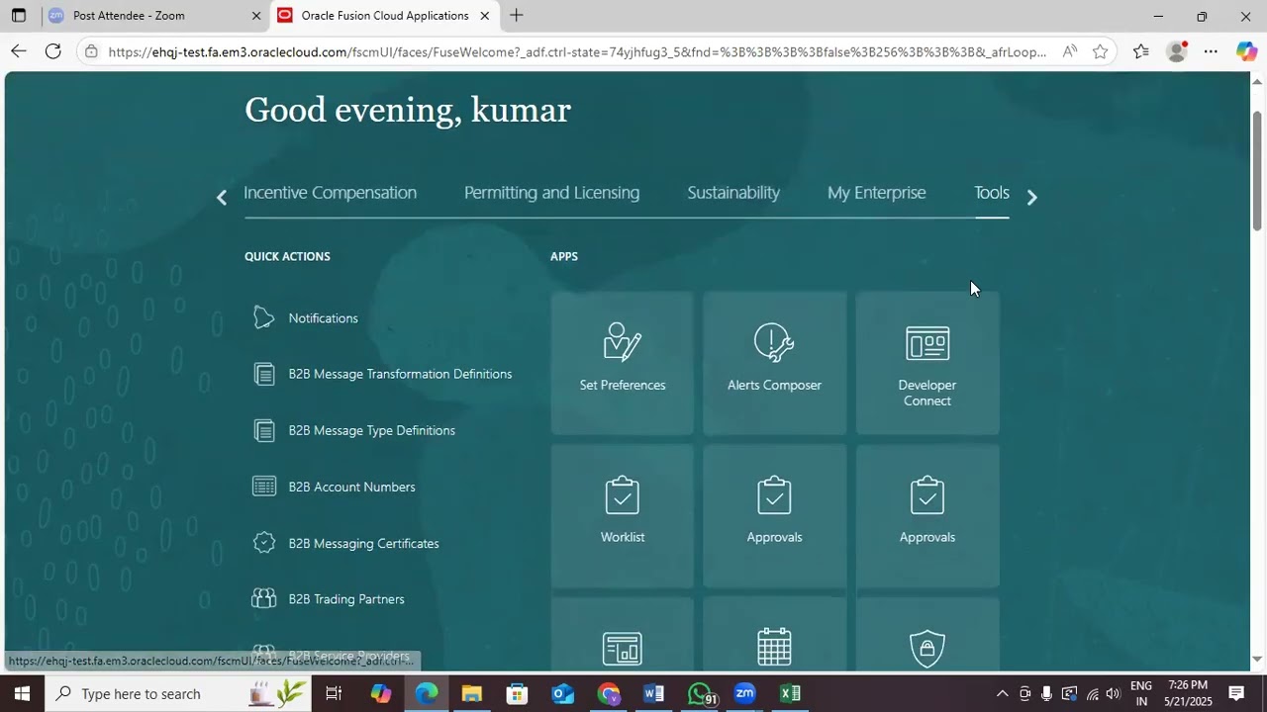Open Windows Start menu
The height and width of the screenshot is (712, 1267).
[22, 693]
